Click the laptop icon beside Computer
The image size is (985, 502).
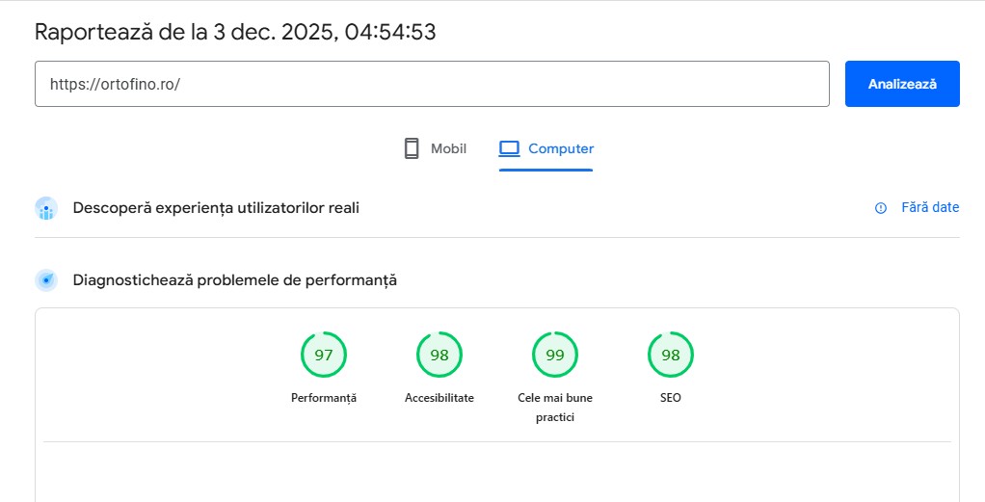point(509,148)
